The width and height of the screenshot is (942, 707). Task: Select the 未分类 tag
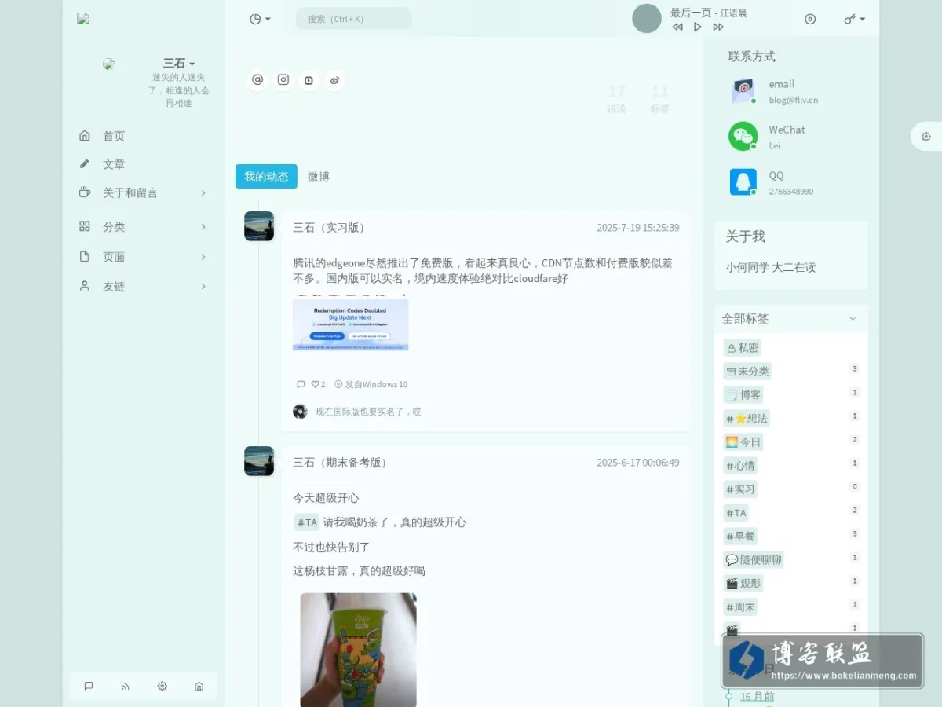click(747, 372)
